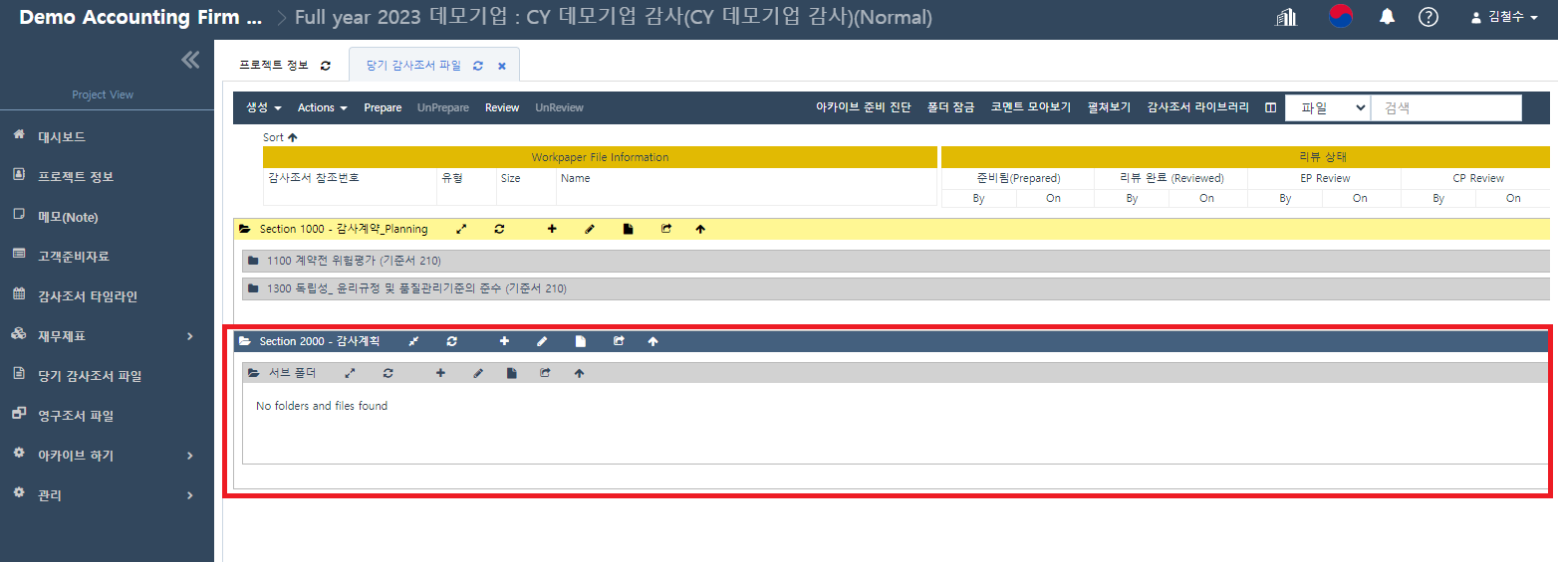Collapse Section 2000 using the compress arrows icon

click(x=413, y=341)
